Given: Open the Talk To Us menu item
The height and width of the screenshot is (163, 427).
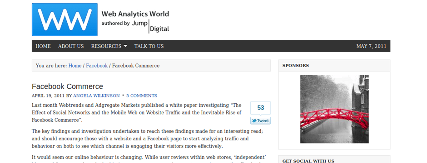Looking at the screenshot, I should coord(149,46).
